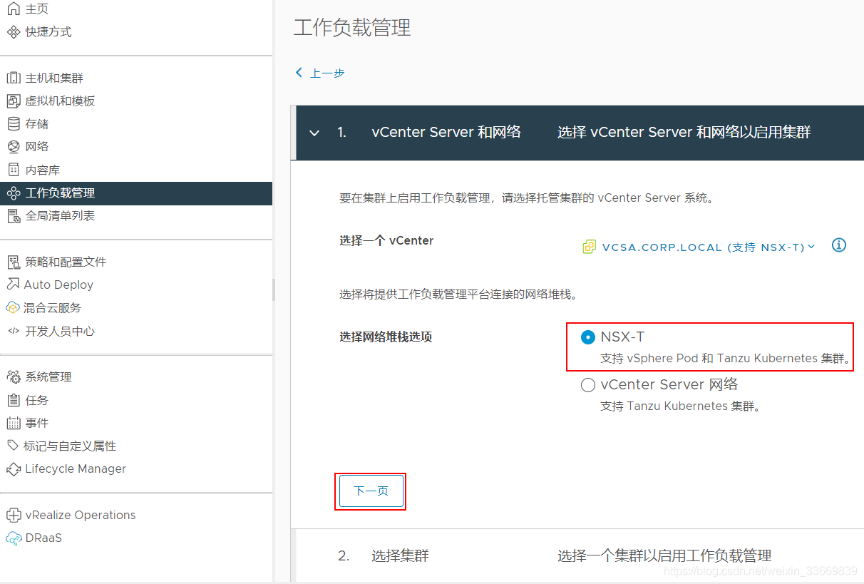
Task: Click the 存储 storage icon
Action: point(14,123)
